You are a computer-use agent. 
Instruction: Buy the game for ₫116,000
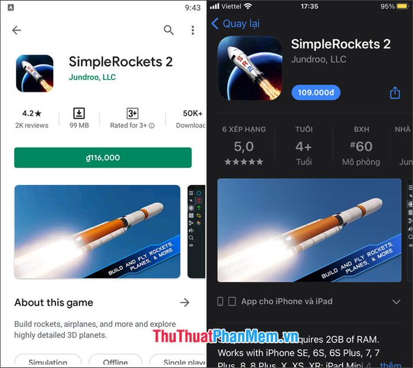pos(103,157)
